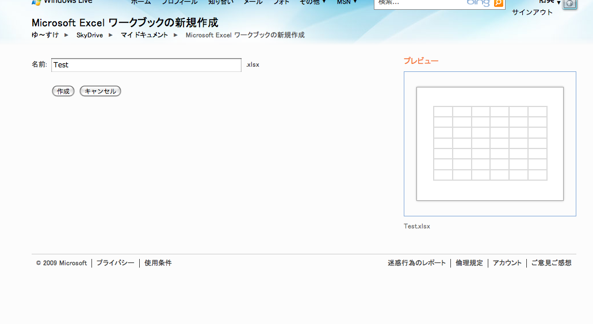
Task: Open the アカウント footer link
Action: tap(507, 262)
